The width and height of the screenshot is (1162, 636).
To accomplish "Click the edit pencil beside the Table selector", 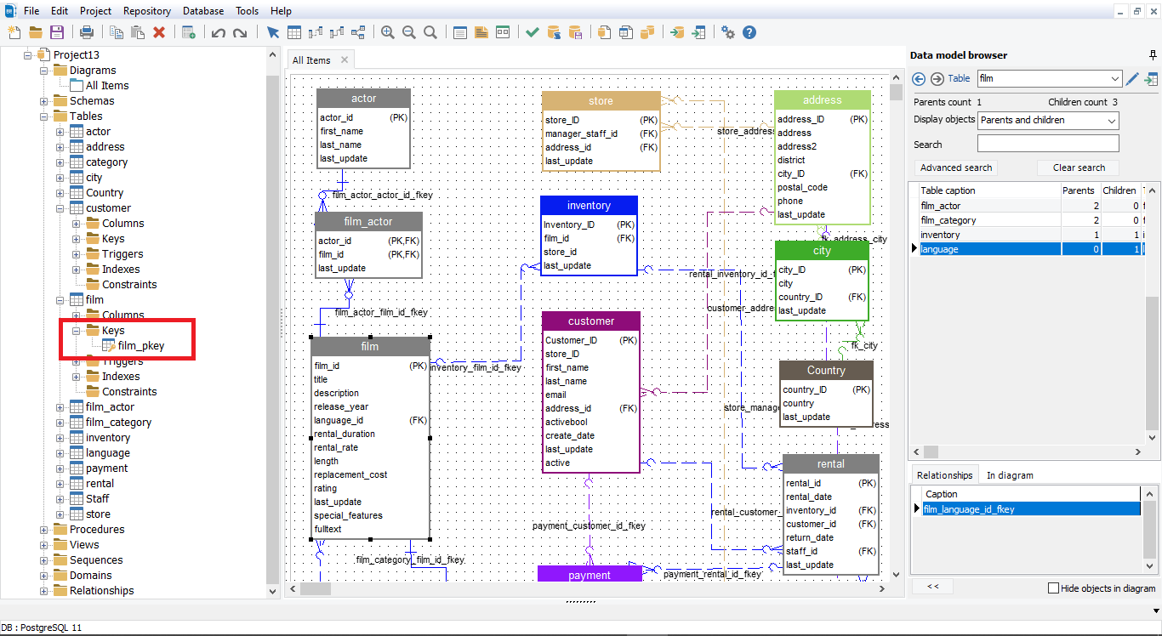I will point(1132,78).
